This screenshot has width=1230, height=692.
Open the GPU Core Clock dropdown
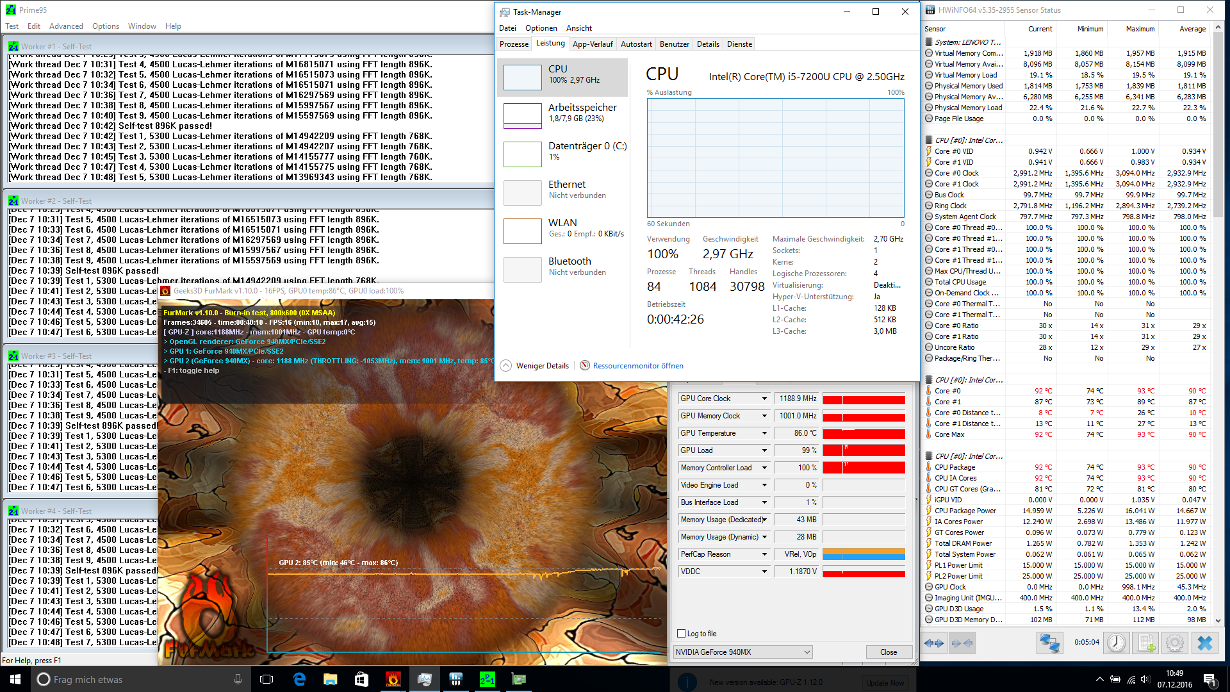pyautogui.click(x=764, y=399)
